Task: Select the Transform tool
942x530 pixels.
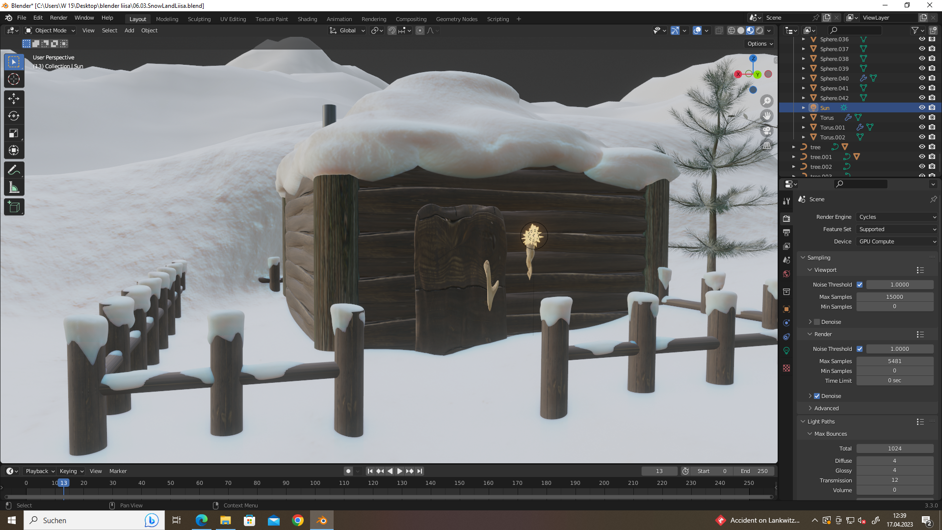Action: pyautogui.click(x=14, y=150)
